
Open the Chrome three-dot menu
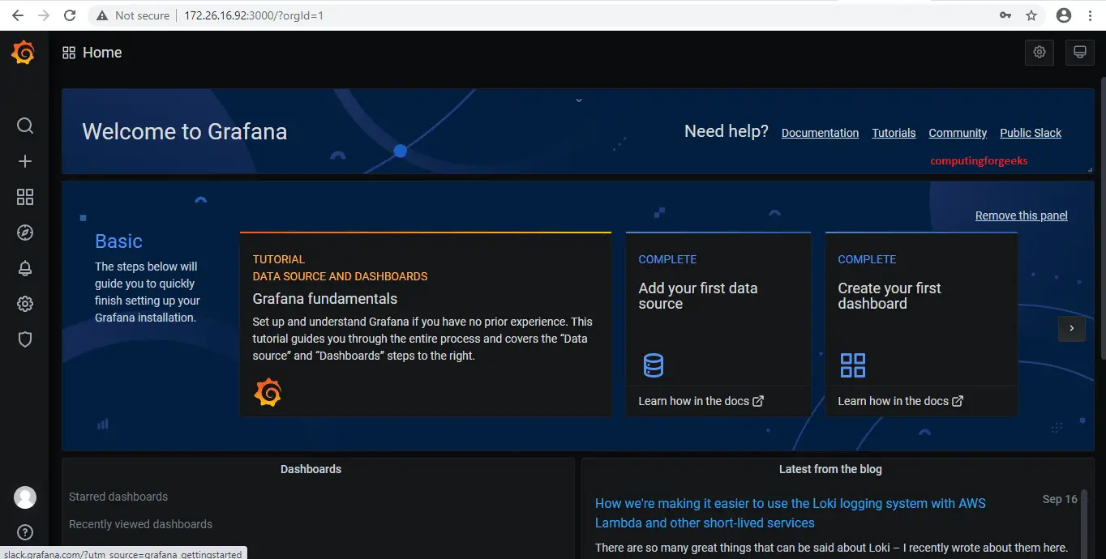[x=1090, y=15]
